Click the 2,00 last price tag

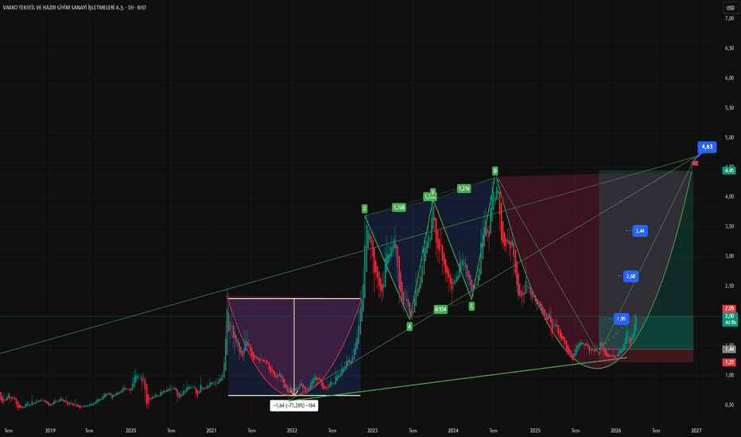pos(730,316)
